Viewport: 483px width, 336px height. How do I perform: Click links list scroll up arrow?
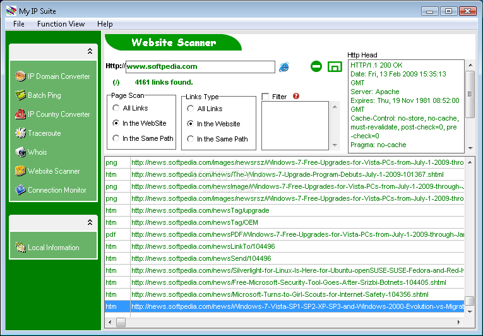470,162
